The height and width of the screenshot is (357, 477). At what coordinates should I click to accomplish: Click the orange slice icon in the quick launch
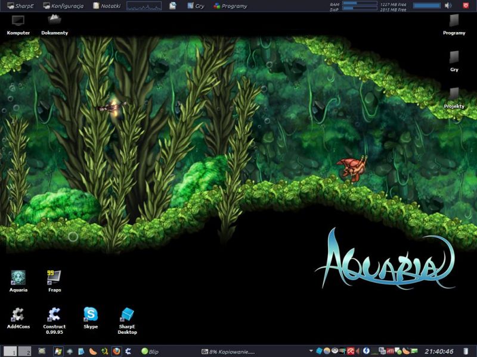pos(93,351)
